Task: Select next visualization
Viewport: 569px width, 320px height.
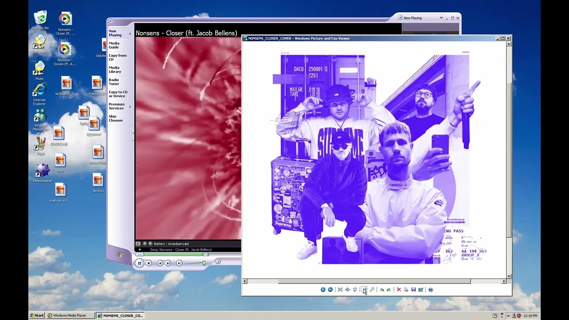Action: (150, 244)
